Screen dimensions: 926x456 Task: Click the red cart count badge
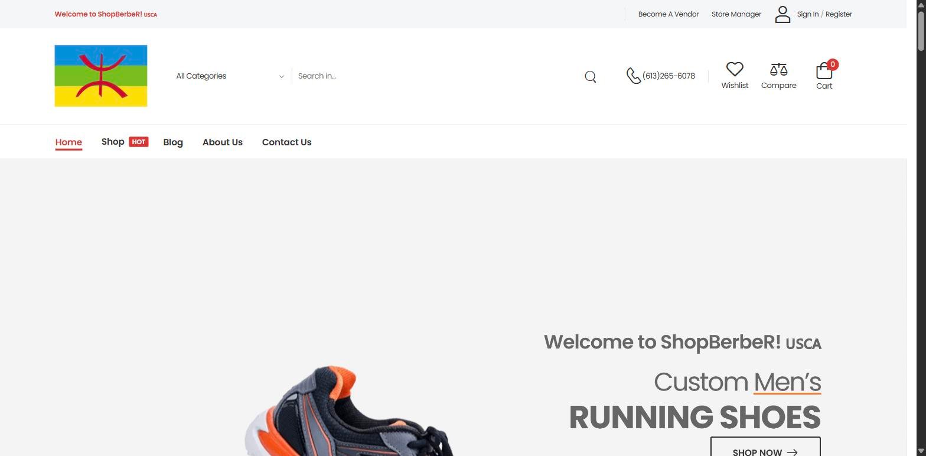(833, 64)
